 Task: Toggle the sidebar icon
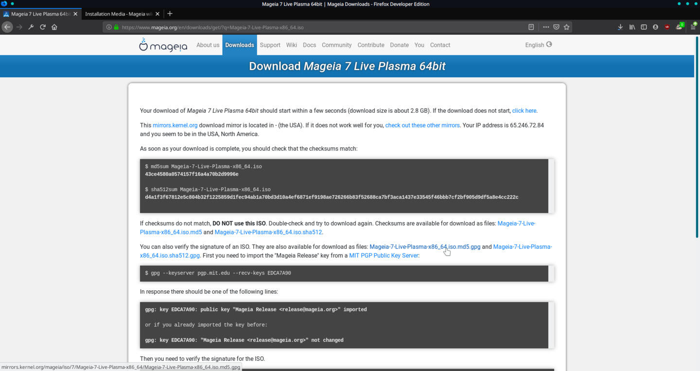pos(644,27)
